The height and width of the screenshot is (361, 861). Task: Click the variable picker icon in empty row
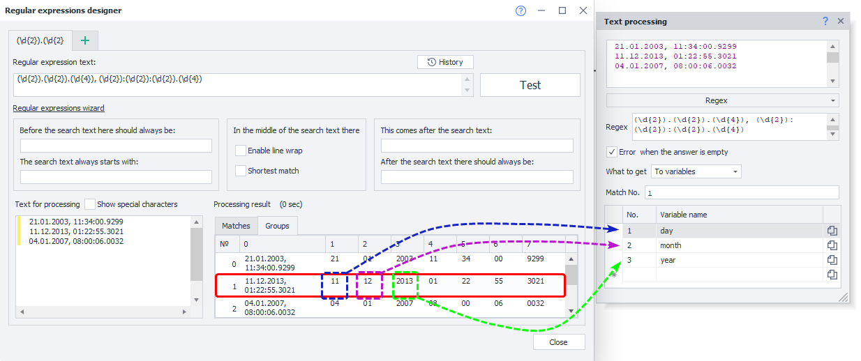(832, 275)
